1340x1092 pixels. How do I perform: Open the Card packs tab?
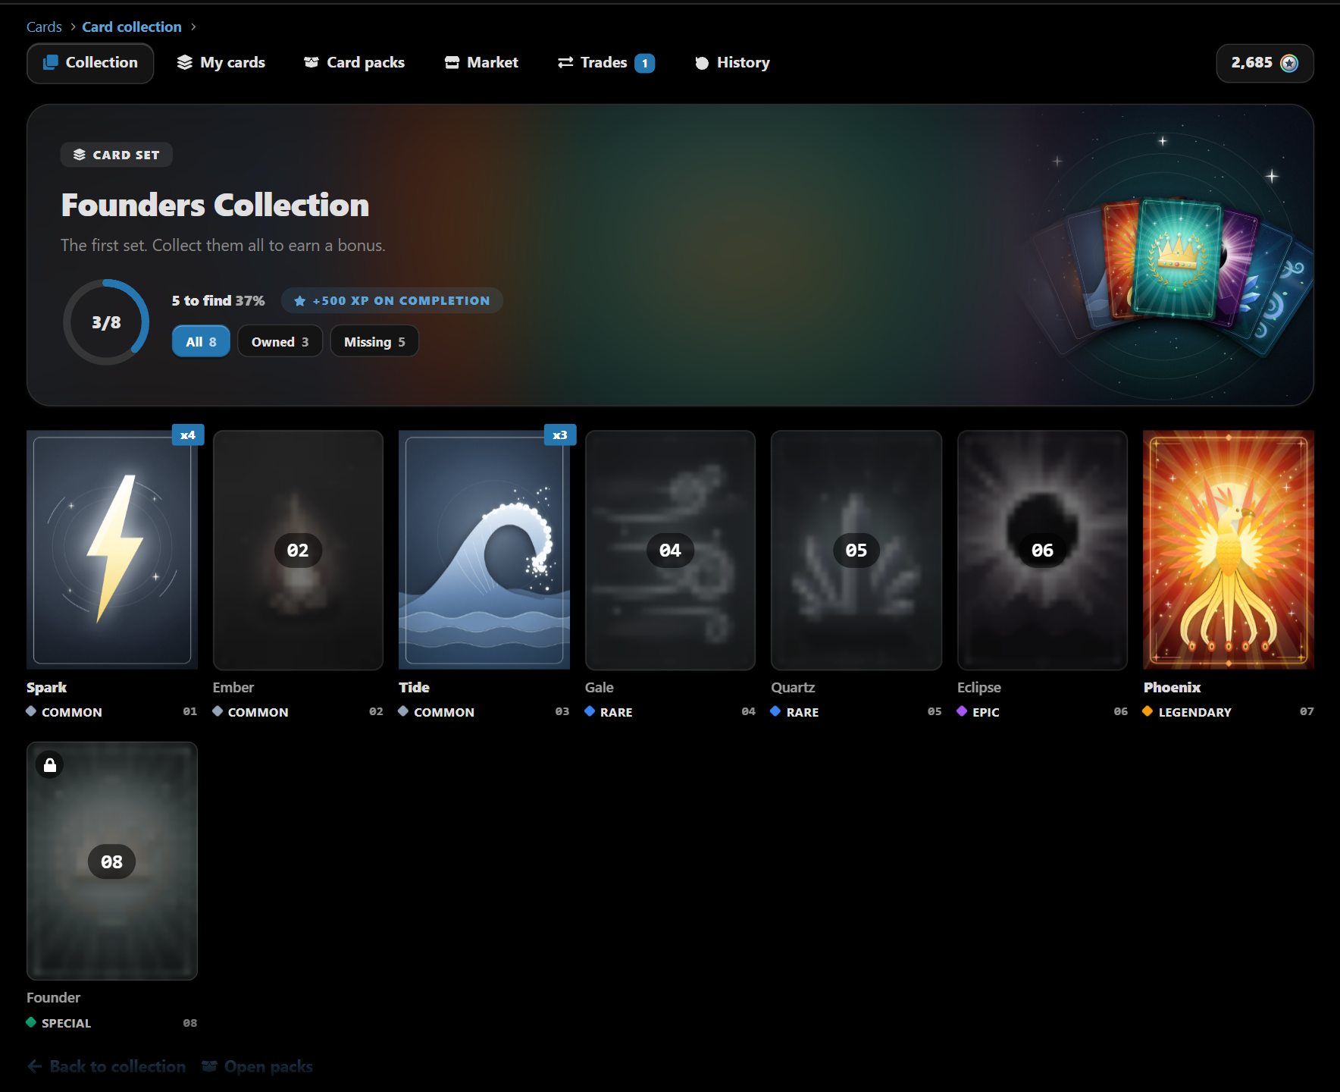click(x=355, y=63)
